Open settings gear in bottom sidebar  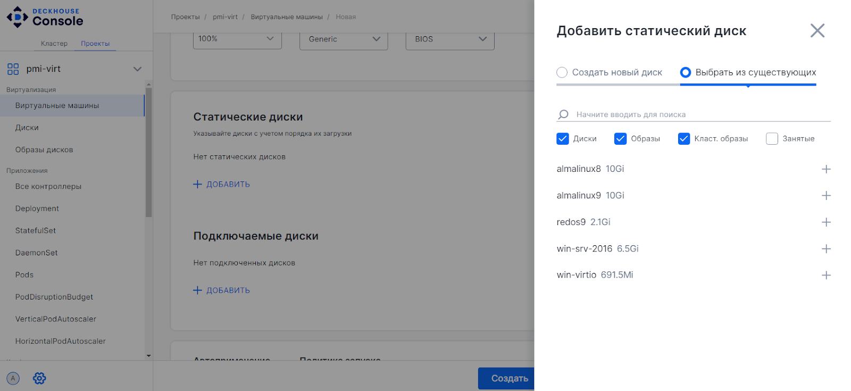click(x=39, y=378)
